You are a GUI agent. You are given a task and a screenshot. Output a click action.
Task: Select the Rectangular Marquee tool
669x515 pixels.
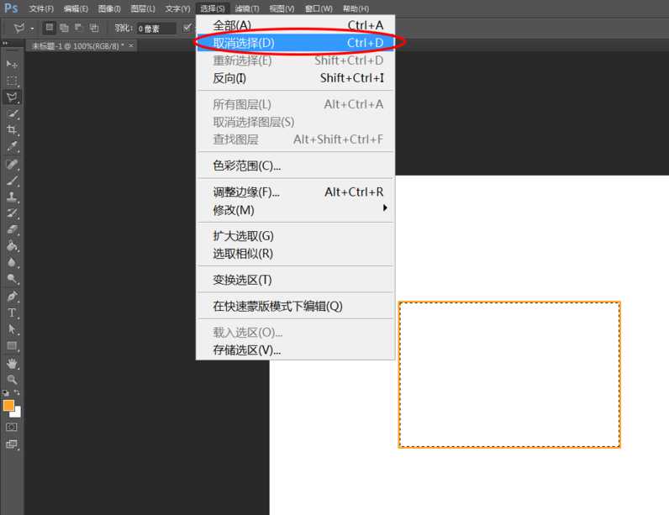tap(12, 81)
